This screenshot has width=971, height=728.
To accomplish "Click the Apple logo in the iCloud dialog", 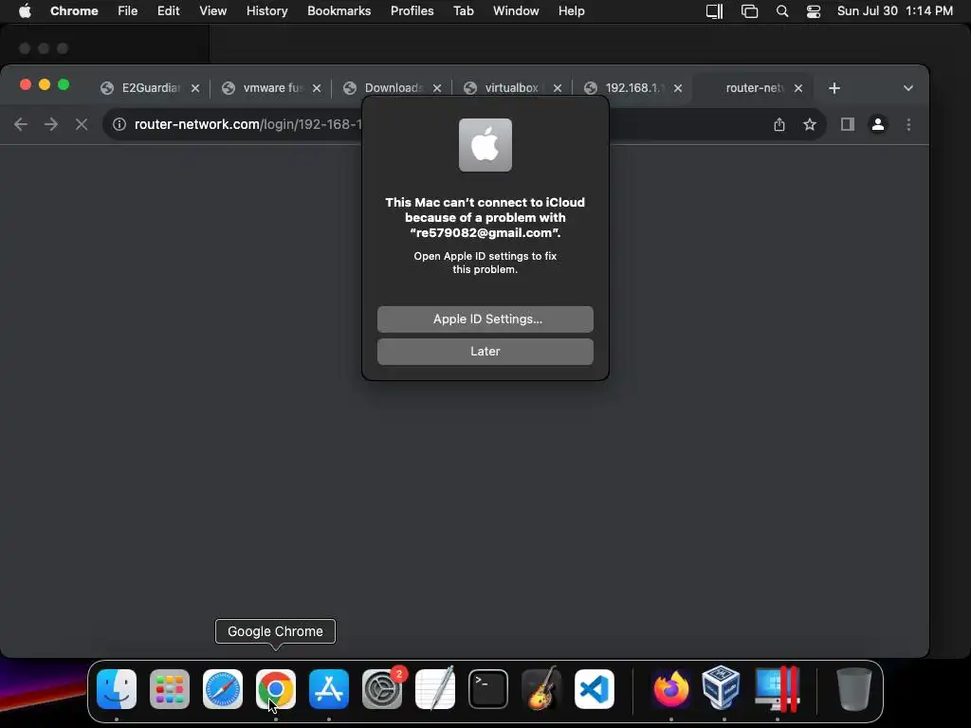I will point(485,145).
